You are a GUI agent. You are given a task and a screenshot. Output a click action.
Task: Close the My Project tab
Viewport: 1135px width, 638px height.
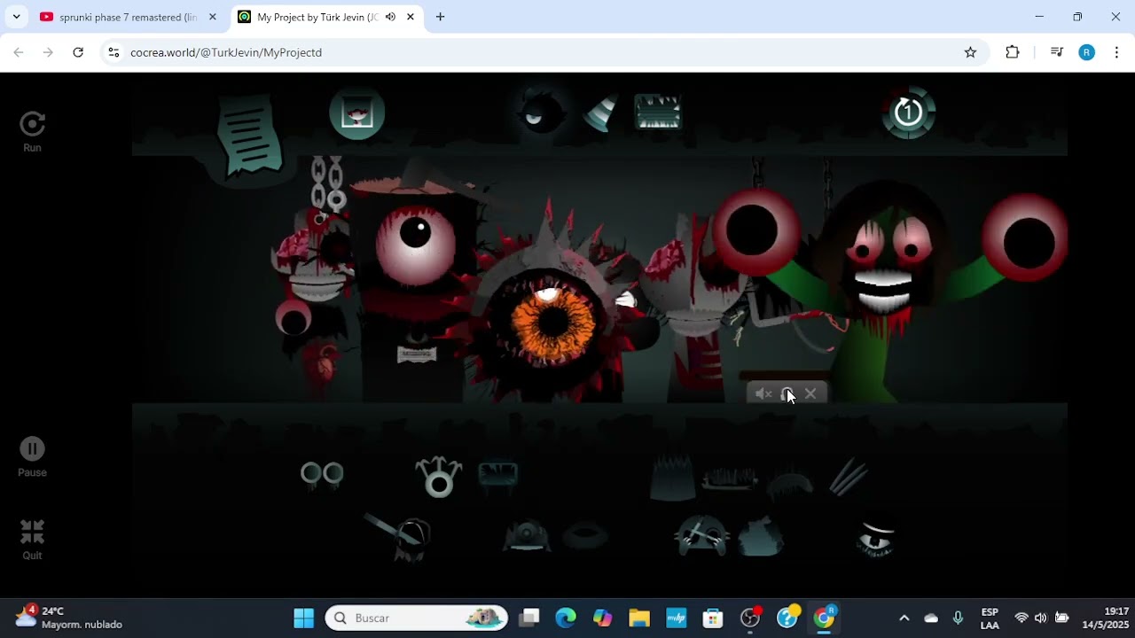coord(411,17)
